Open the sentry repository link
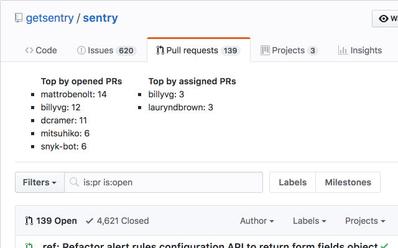 click(101, 18)
